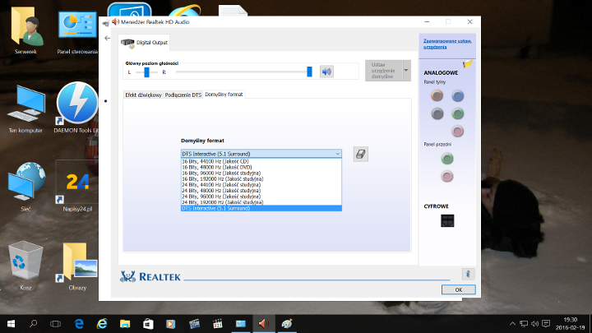
Task: Open the Start menu
Action: coord(11,324)
